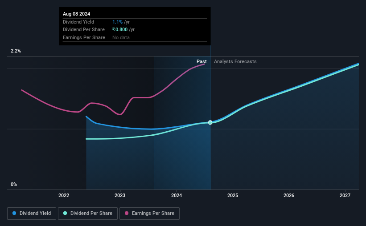
Task: Click the tooltip '₹0.800' dividend per share value
Action: coord(120,30)
